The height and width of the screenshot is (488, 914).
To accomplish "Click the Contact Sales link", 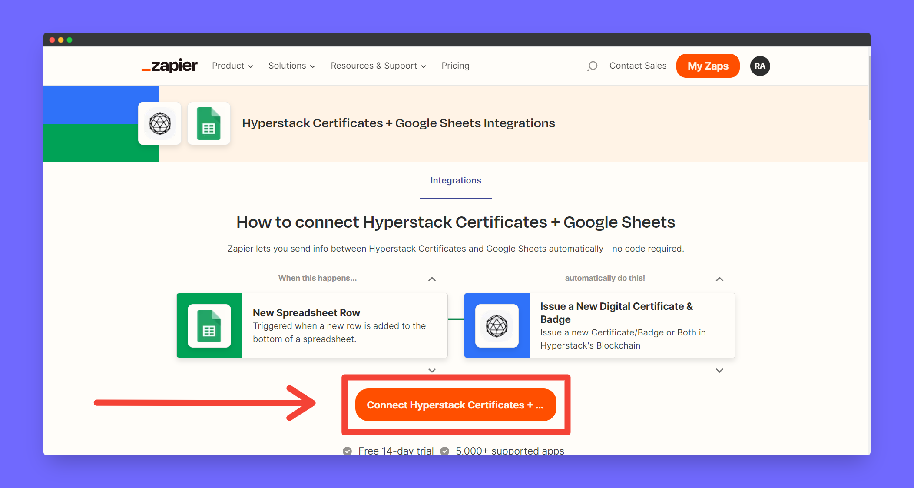I will pos(637,66).
